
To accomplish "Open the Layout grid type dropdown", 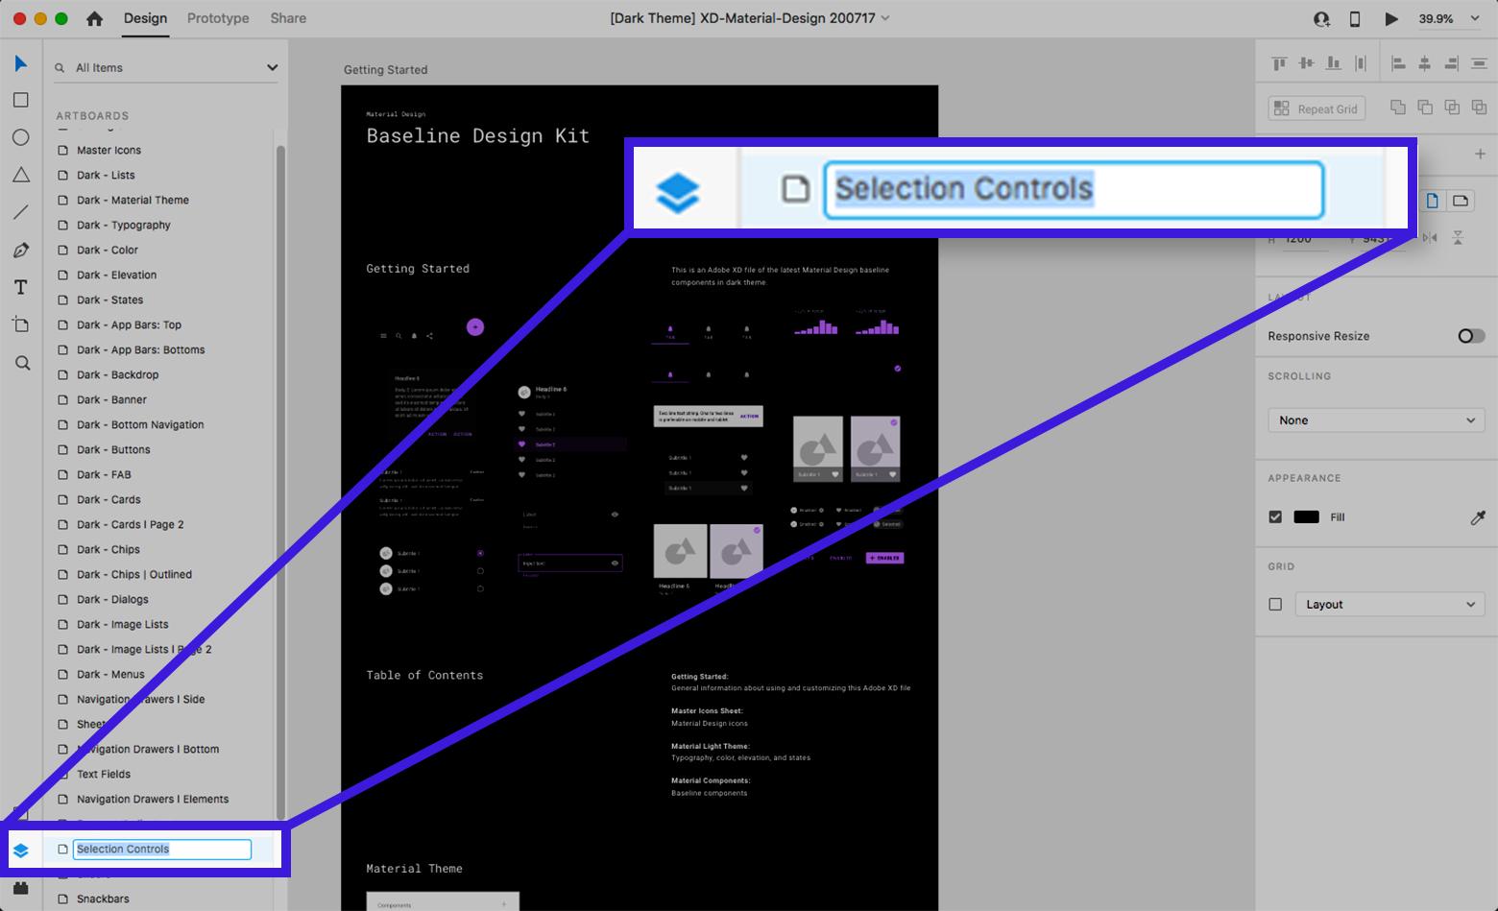I will (x=1389, y=604).
